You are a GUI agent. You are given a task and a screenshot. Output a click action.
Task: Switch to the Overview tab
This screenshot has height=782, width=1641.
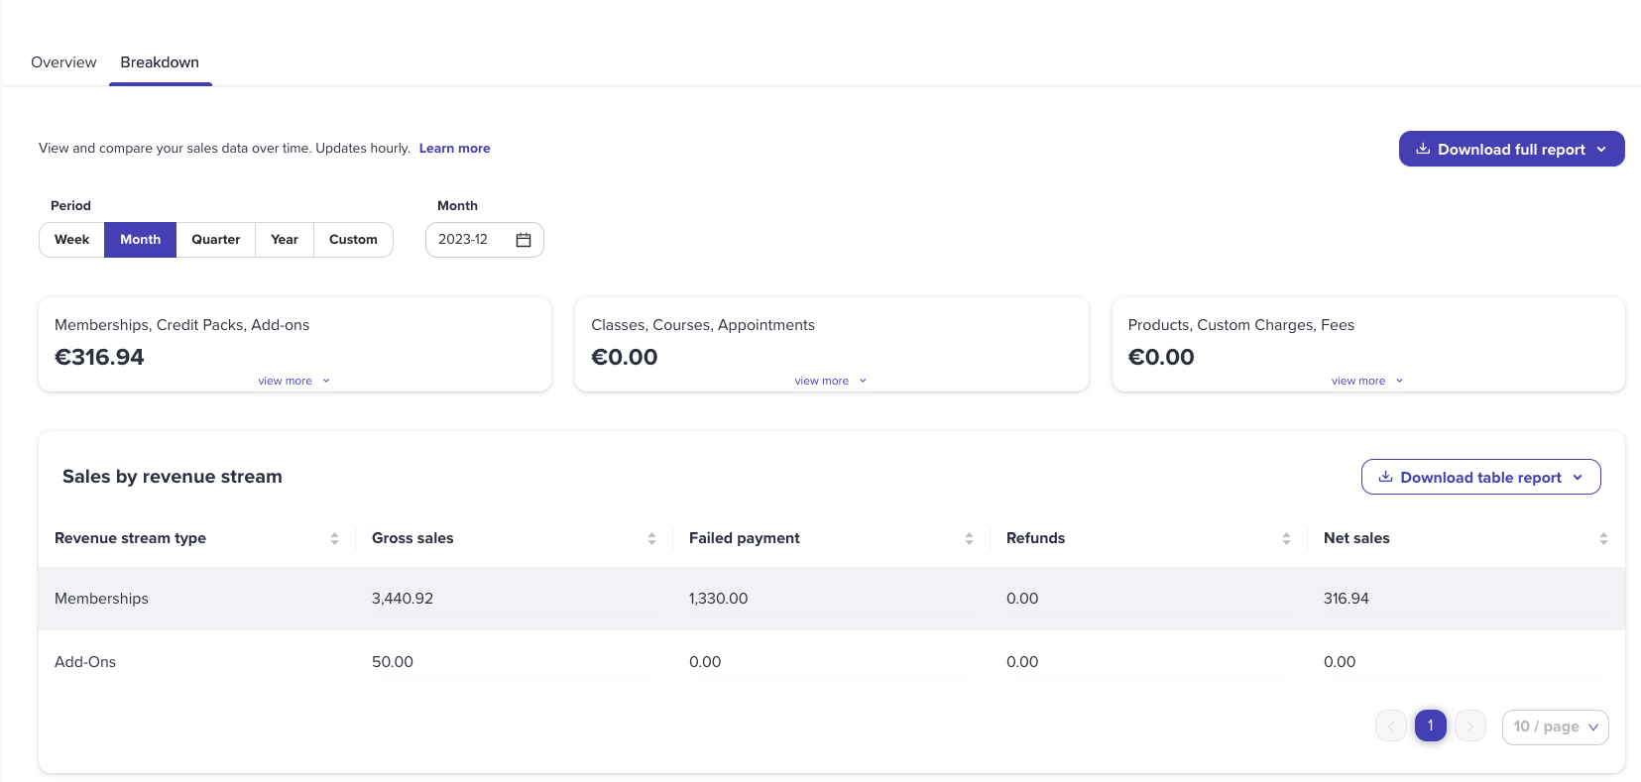pos(63,62)
